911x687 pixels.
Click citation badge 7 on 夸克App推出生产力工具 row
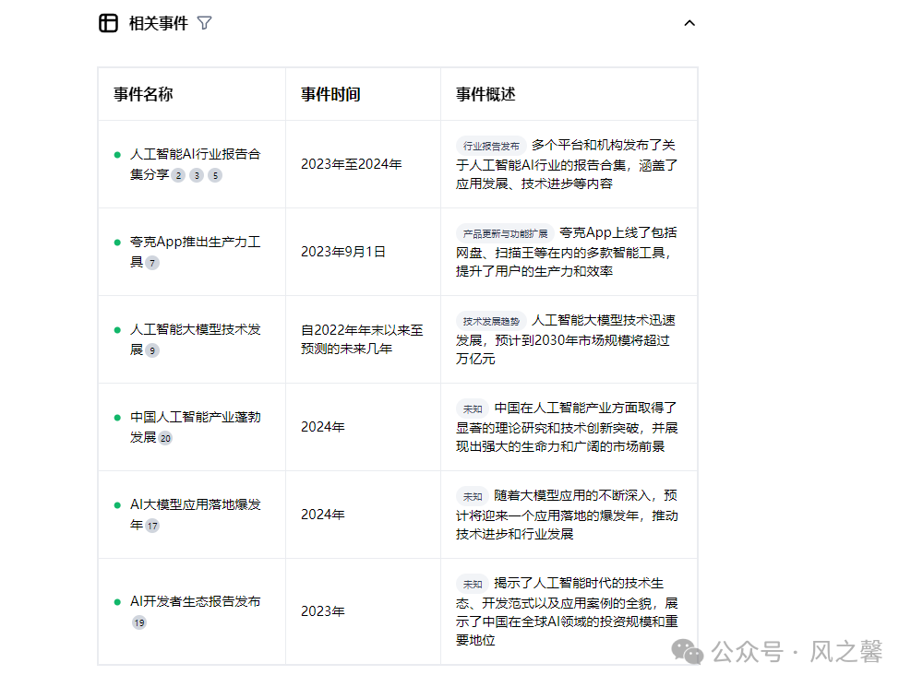[x=150, y=262]
